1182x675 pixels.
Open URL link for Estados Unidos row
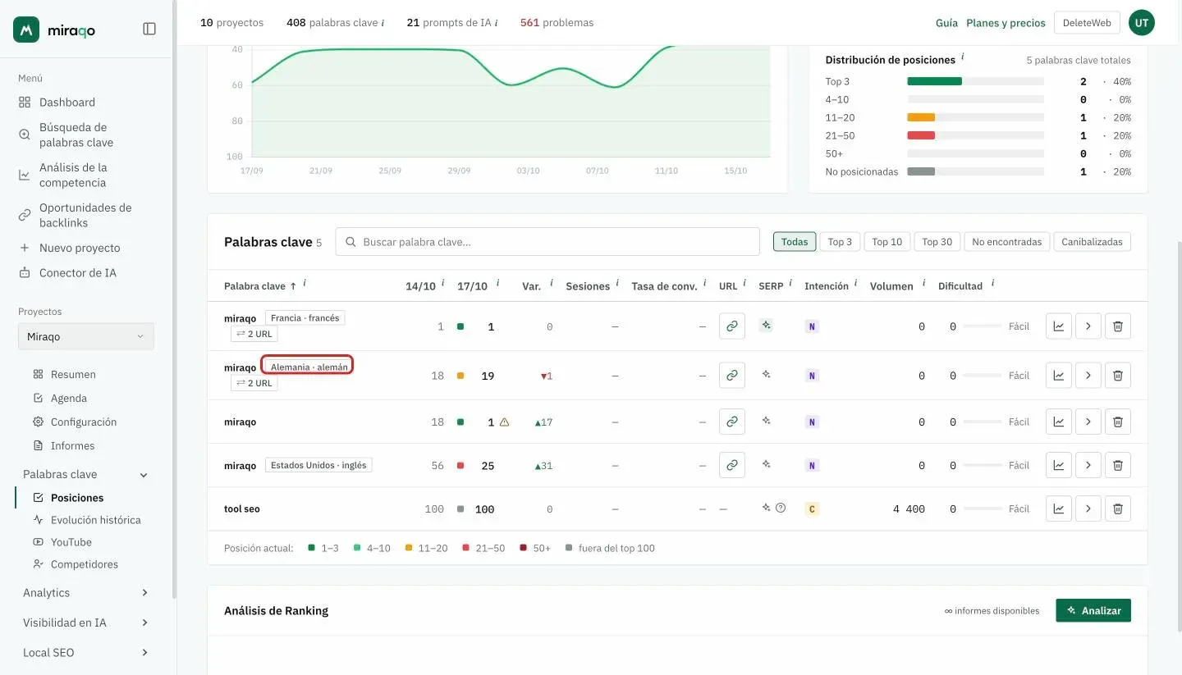coord(731,465)
